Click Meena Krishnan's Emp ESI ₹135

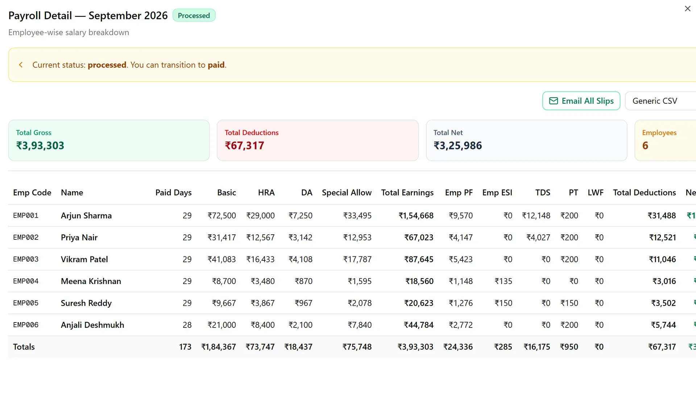(504, 281)
